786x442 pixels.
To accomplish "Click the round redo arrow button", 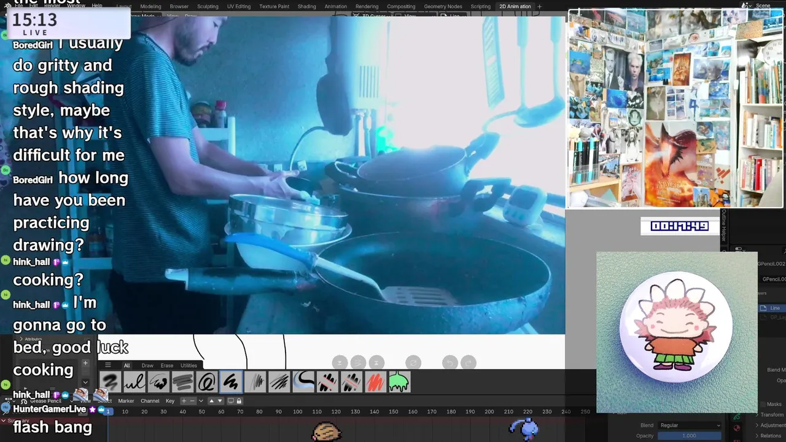I will click(469, 362).
